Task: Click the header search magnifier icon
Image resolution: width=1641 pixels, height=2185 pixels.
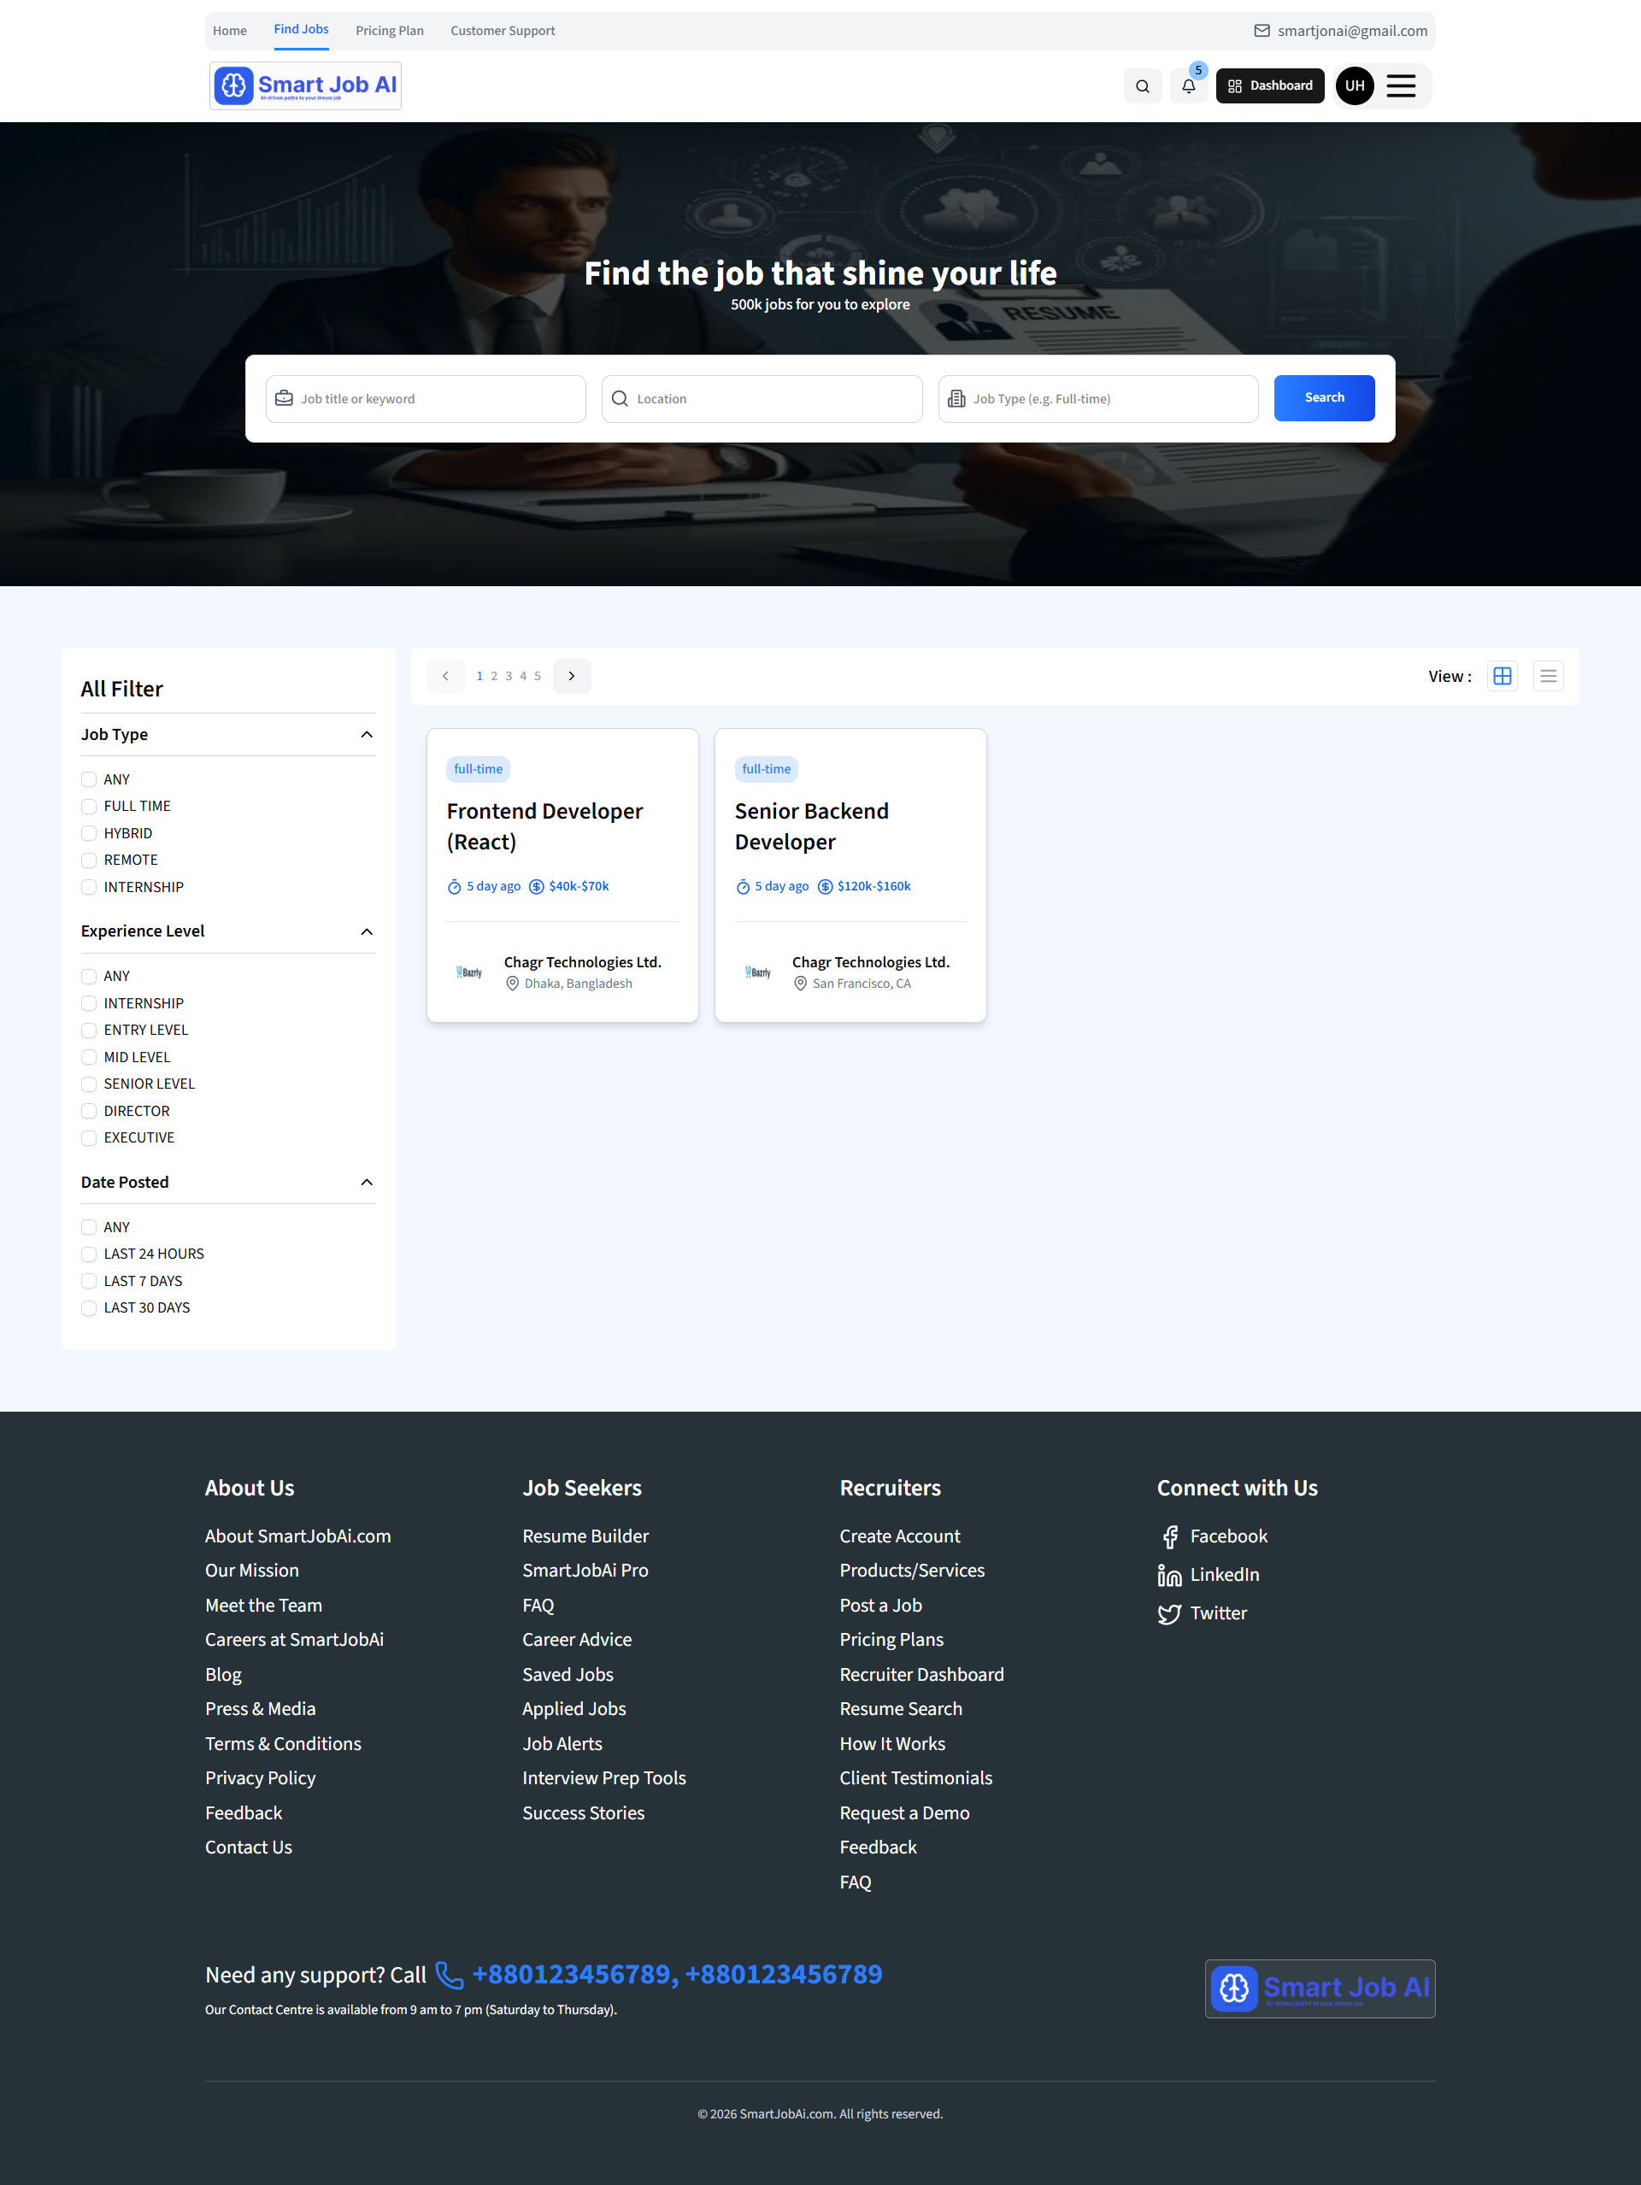Action: [x=1142, y=86]
